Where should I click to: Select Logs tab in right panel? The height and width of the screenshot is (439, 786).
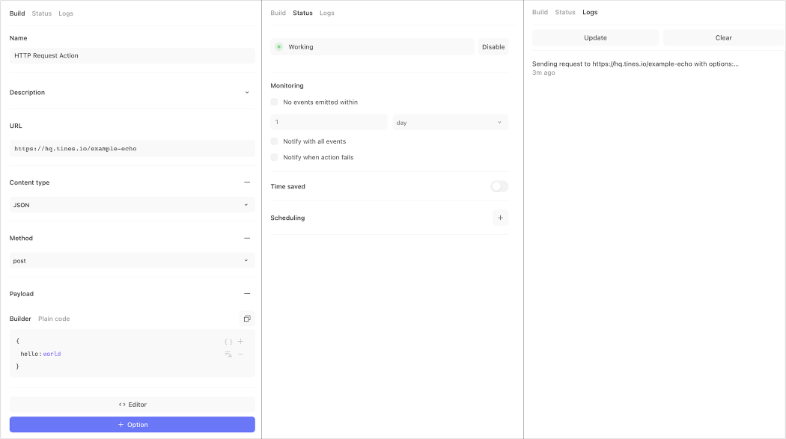pos(590,12)
